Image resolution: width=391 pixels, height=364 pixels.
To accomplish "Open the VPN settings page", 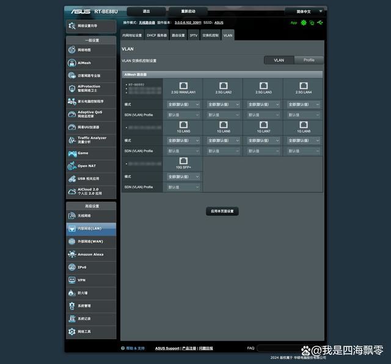I will (x=90, y=280).
